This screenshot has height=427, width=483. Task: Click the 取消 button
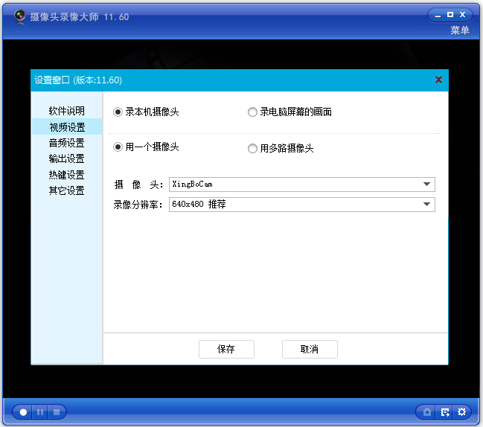point(310,349)
